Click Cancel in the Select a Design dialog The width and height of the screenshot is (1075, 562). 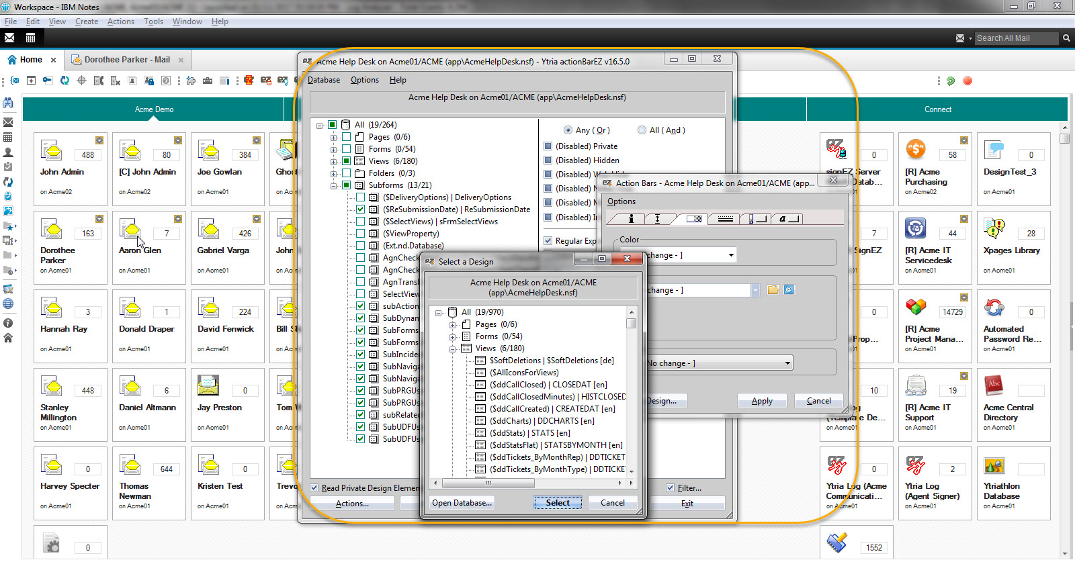click(x=613, y=503)
